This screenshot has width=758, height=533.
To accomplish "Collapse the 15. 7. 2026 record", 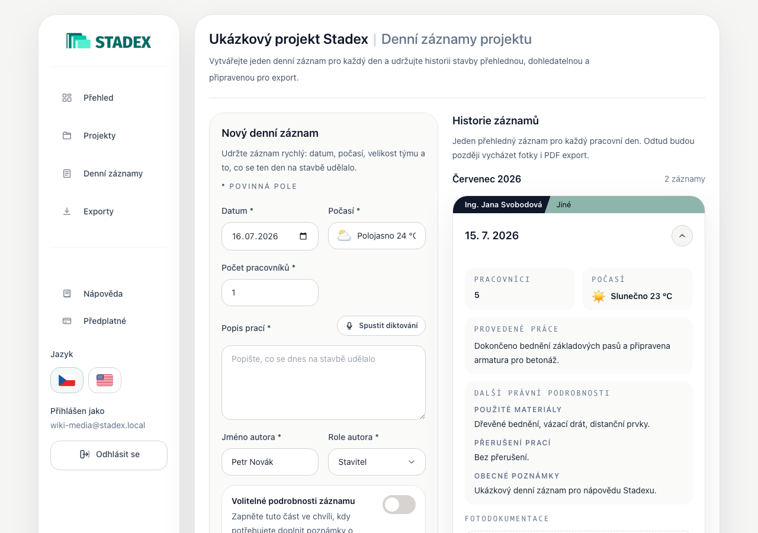I will tap(682, 236).
